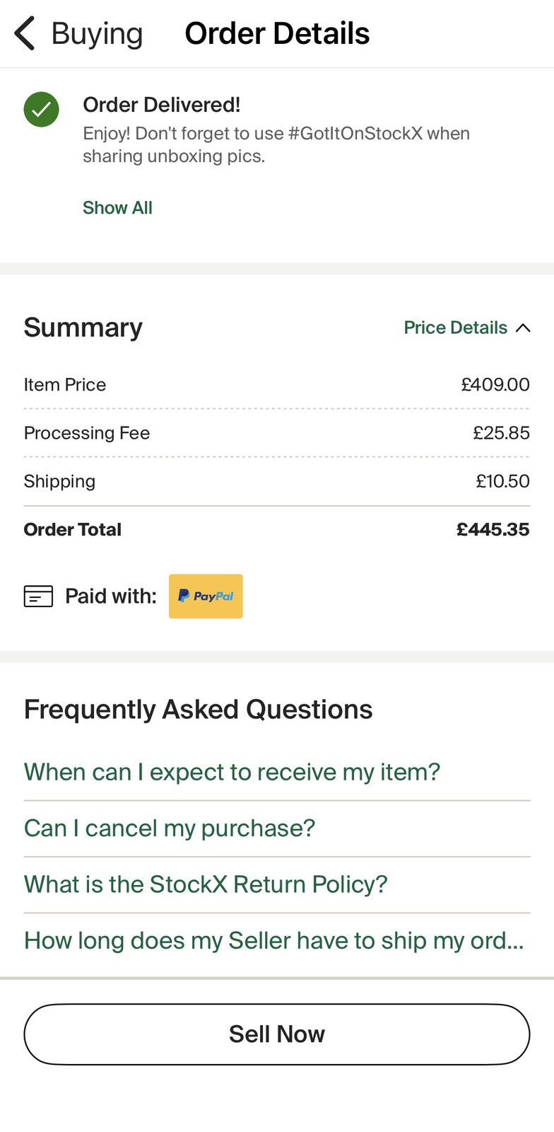This screenshot has height=1132, width=554.
Task: Expand order status with Show All
Action: [x=117, y=207]
